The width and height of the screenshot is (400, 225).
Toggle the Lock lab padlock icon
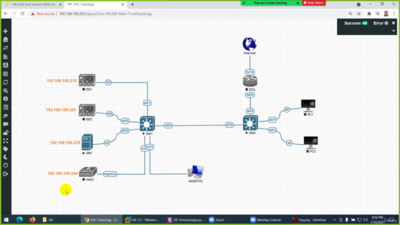pos(6,132)
